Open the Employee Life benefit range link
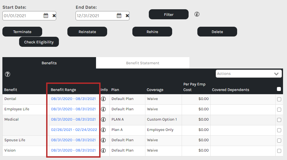The height and width of the screenshot is (160, 287). 73,109
